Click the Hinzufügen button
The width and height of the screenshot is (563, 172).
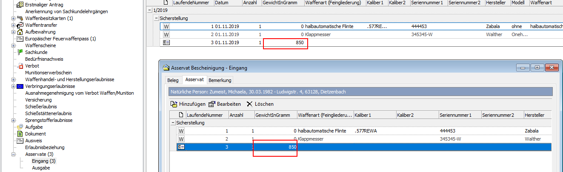point(188,104)
